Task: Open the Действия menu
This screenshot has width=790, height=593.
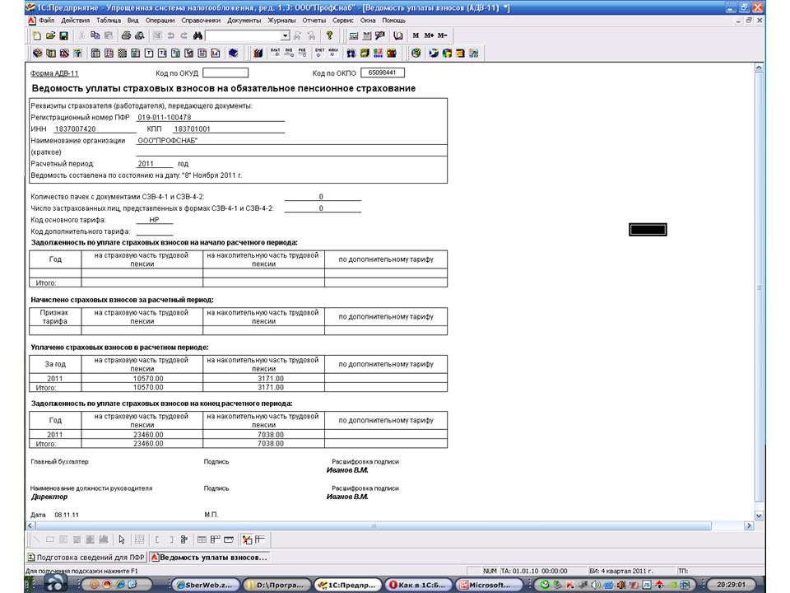Action: (x=75, y=21)
